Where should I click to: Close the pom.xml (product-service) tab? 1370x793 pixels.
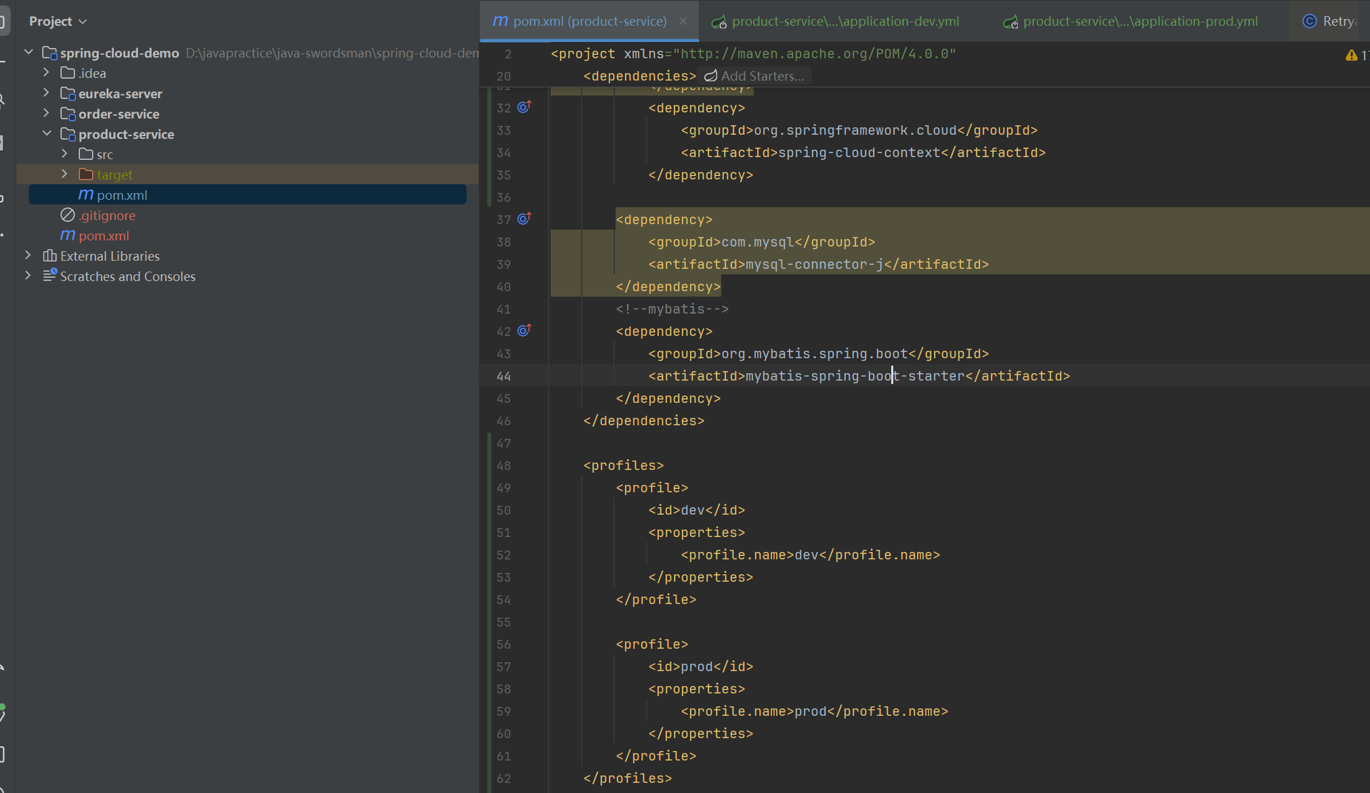point(683,21)
